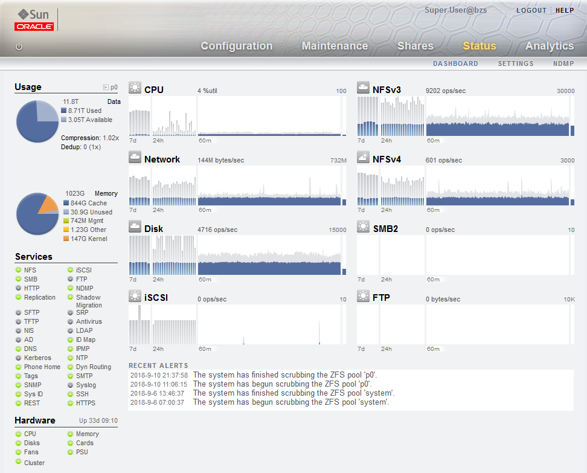The image size is (587, 473).
Task: Click the FTP service status light
Action: coord(70,279)
